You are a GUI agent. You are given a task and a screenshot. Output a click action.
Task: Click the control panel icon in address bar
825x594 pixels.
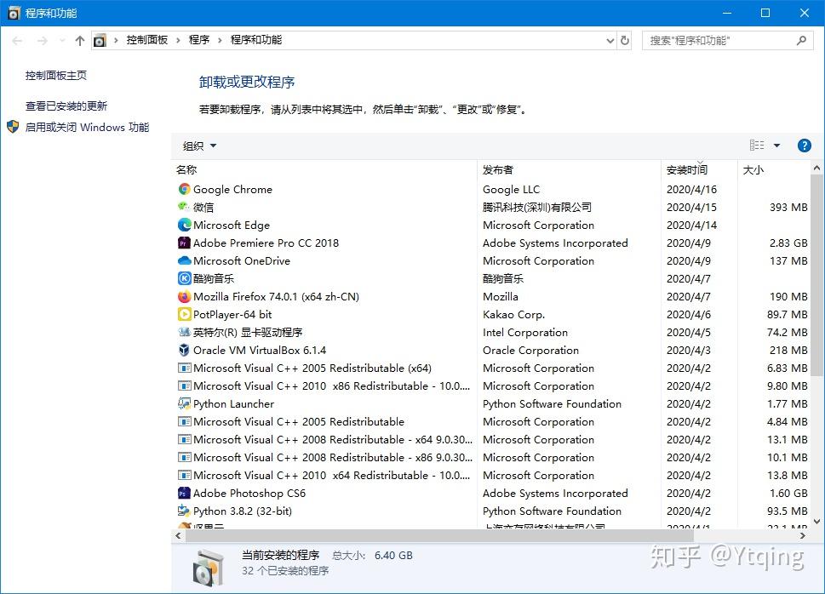click(100, 41)
